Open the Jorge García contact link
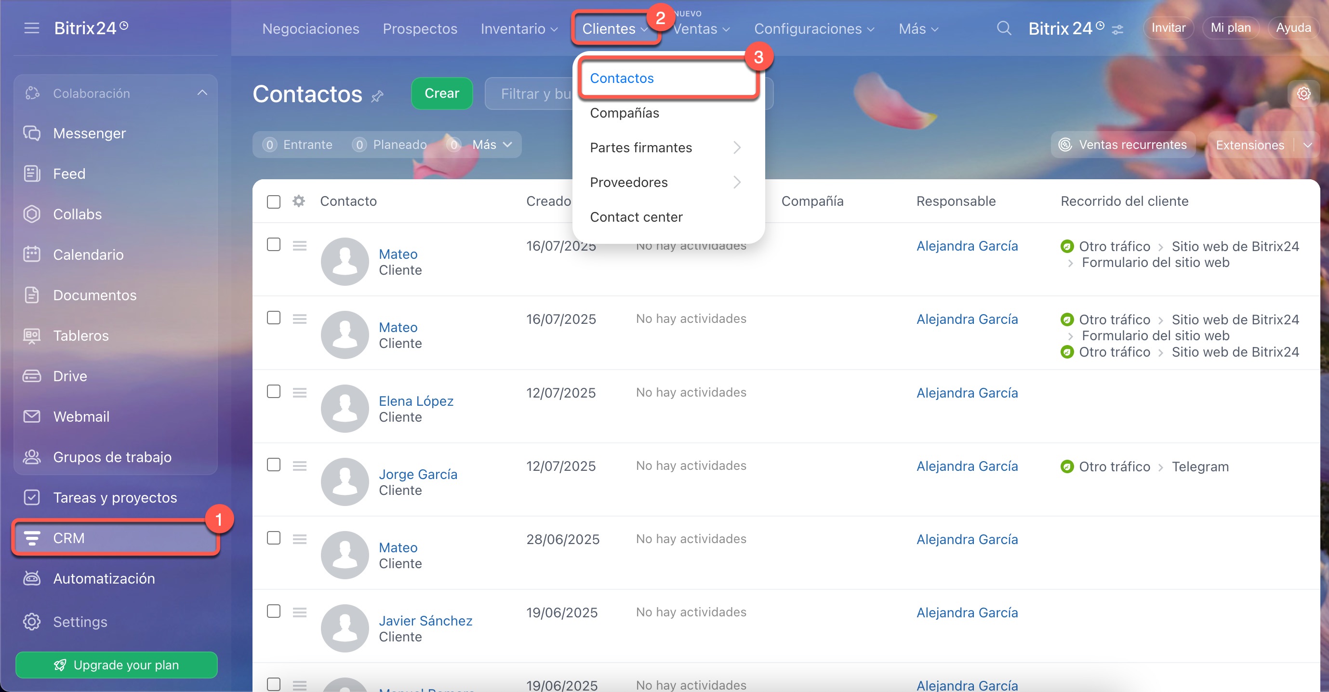Image resolution: width=1329 pixels, height=692 pixels. click(418, 474)
